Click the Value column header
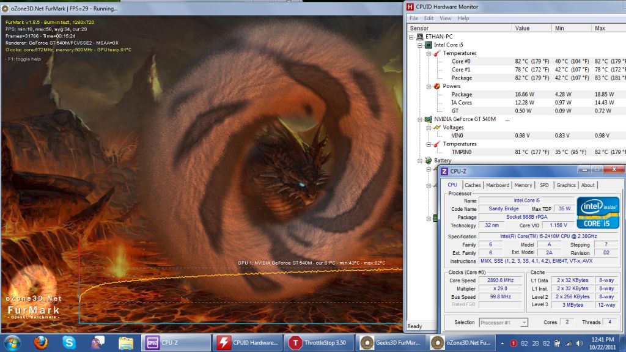Image resolution: width=626 pixels, height=352 pixels. tap(532, 28)
